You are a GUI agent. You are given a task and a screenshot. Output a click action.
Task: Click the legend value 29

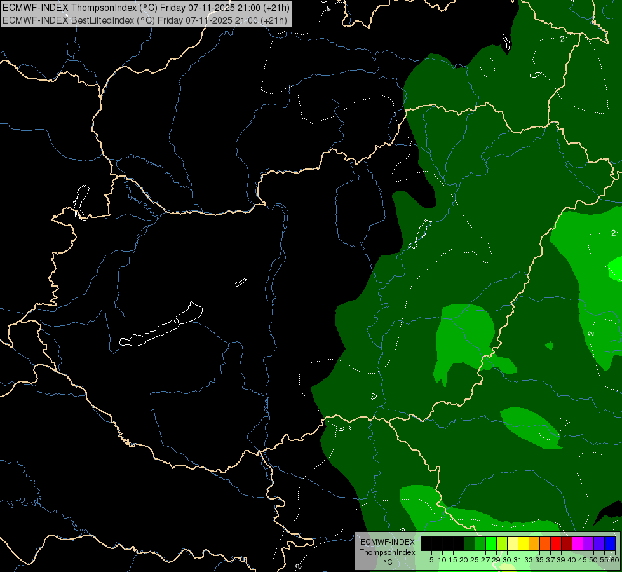pyautogui.click(x=496, y=560)
